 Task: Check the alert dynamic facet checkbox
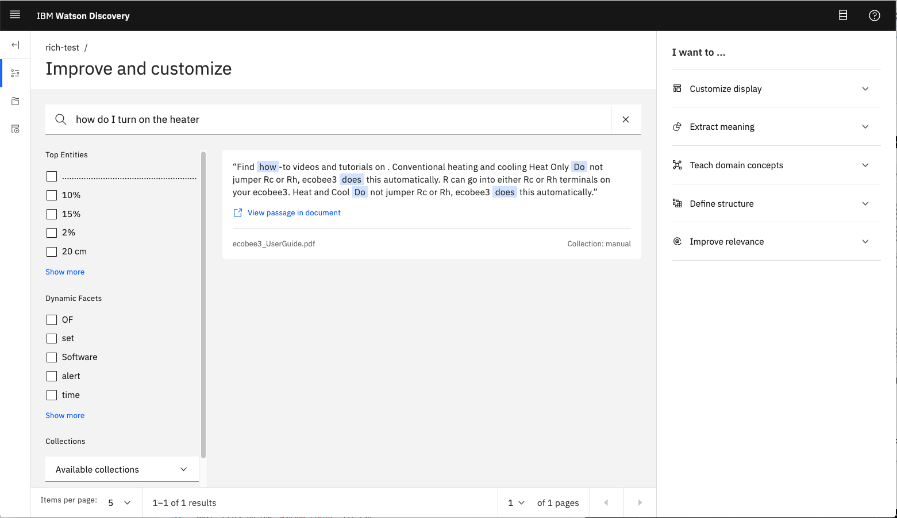coord(52,376)
